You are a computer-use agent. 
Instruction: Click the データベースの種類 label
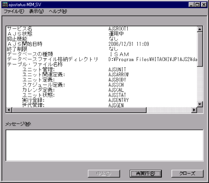(x=30, y=54)
